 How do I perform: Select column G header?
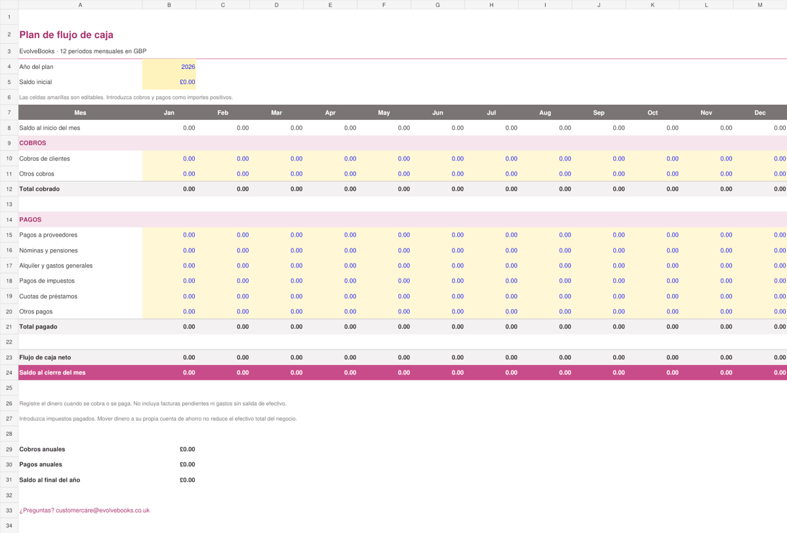click(437, 5)
